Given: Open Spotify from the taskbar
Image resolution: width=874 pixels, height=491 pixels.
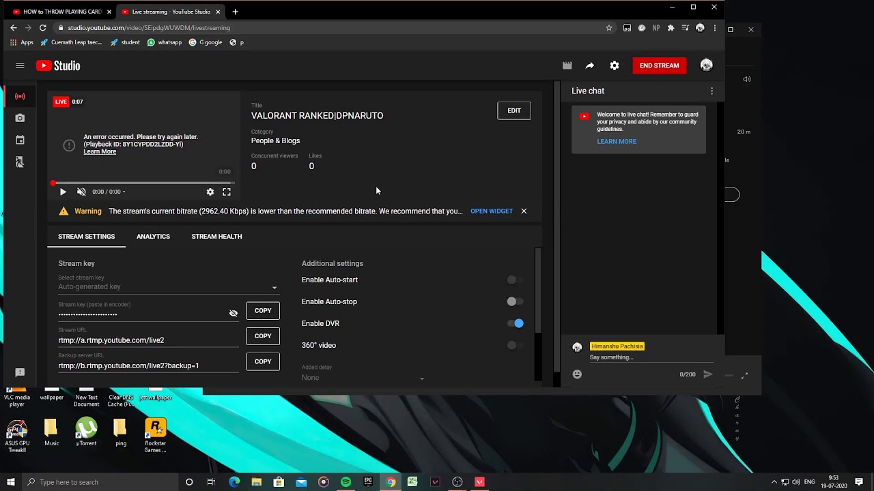Looking at the screenshot, I should pos(346,482).
